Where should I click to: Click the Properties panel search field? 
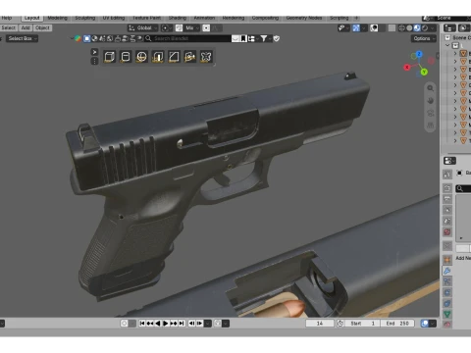point(463,188)
